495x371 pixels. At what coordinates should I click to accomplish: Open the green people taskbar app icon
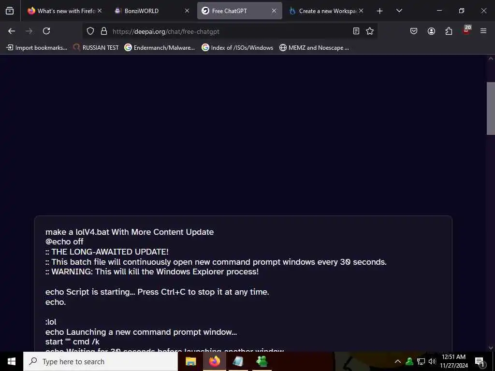(x=262, y=361)
